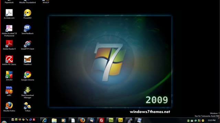Image resolution: width=220 pixels, height=123 pixels.
Task: Click the Google Chrome desktop icon
Action: (x=27, y=75)
